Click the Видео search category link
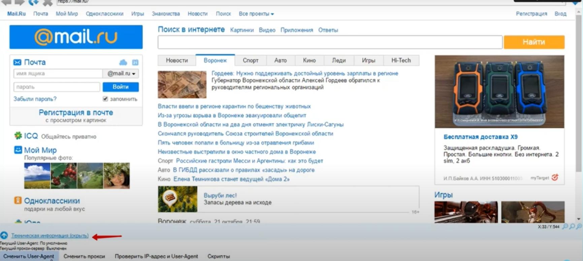Image resolution: width=583 pixels, height=261 pixels. [x=267, y=30]
